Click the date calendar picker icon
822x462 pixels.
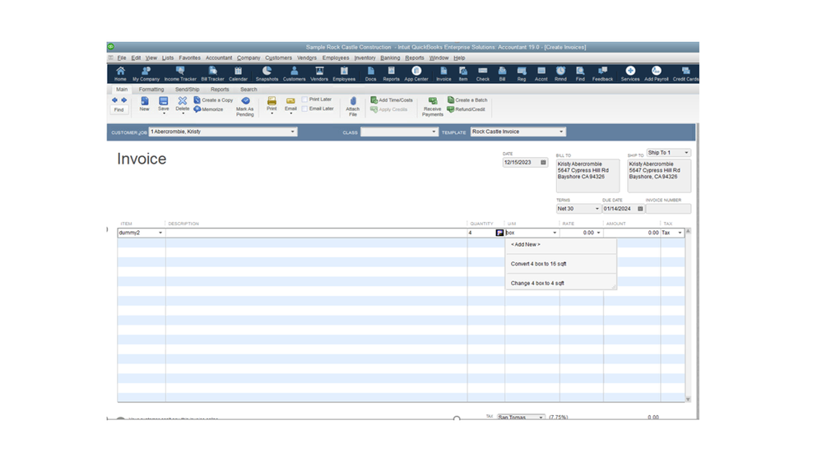(x=543, y=163)
